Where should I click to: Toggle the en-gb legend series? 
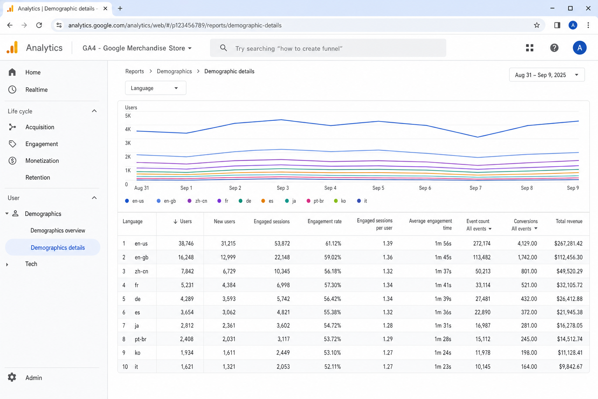pyautogui.click(x=166, y=201)
